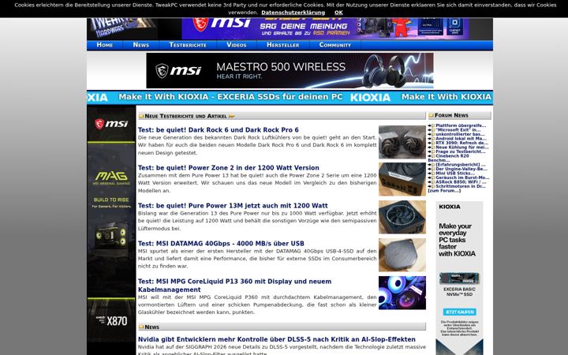The image size is (568, 355).
Task: View the DATAMAG SSD thumbnail
Action: coord(402,255)
